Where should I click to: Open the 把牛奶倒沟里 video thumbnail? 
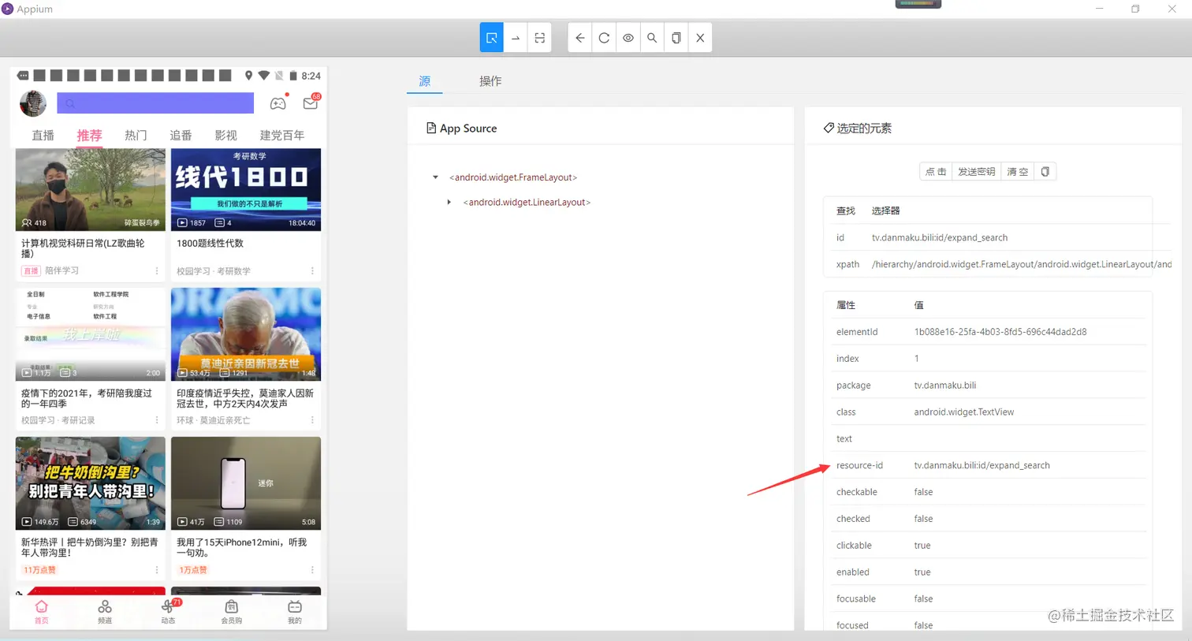91,483
